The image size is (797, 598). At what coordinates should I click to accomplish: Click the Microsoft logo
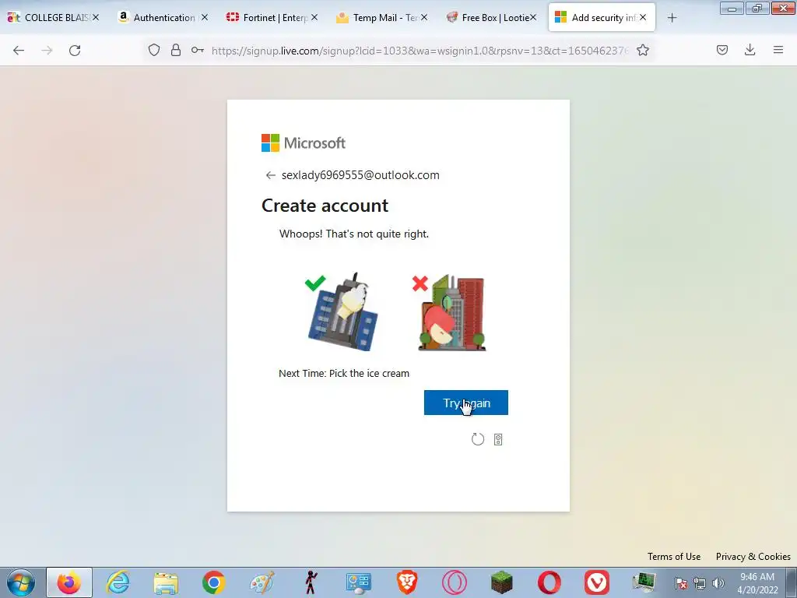pyautogui.click(x=304, y=143)
